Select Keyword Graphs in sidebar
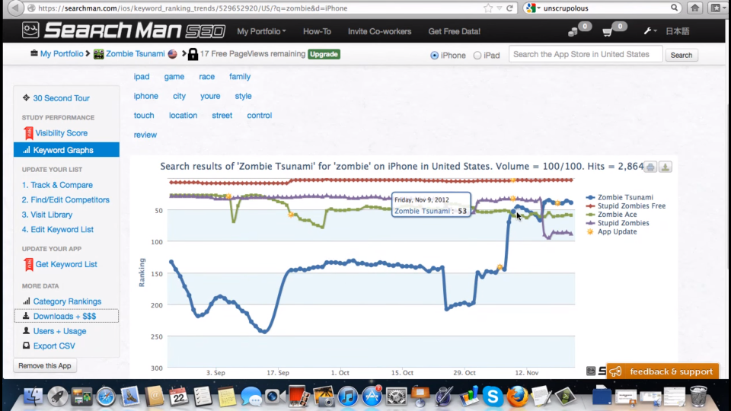Image resolution: width=731 pixels, height=411 pixels. pos(67,150)
